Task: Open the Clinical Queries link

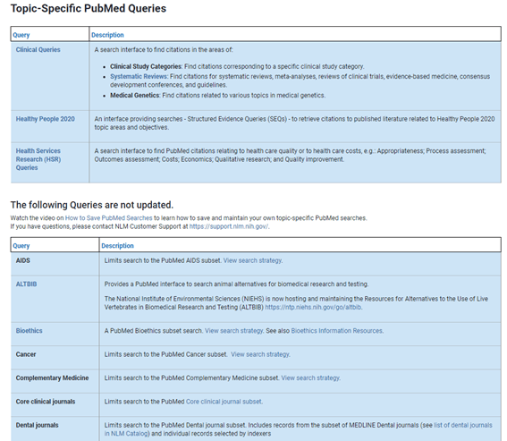Action: coord(38,49)
